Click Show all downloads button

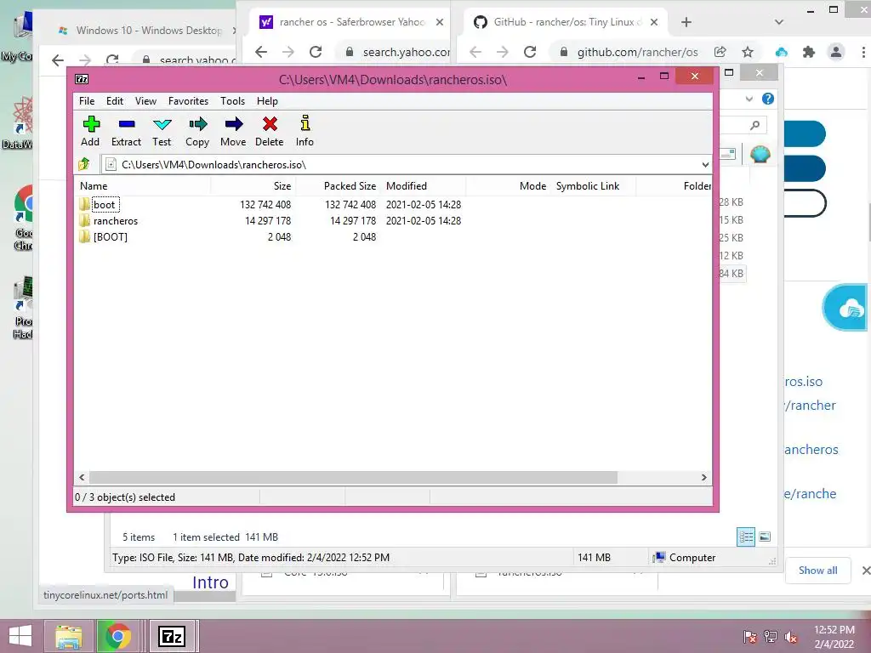[817, 571]
